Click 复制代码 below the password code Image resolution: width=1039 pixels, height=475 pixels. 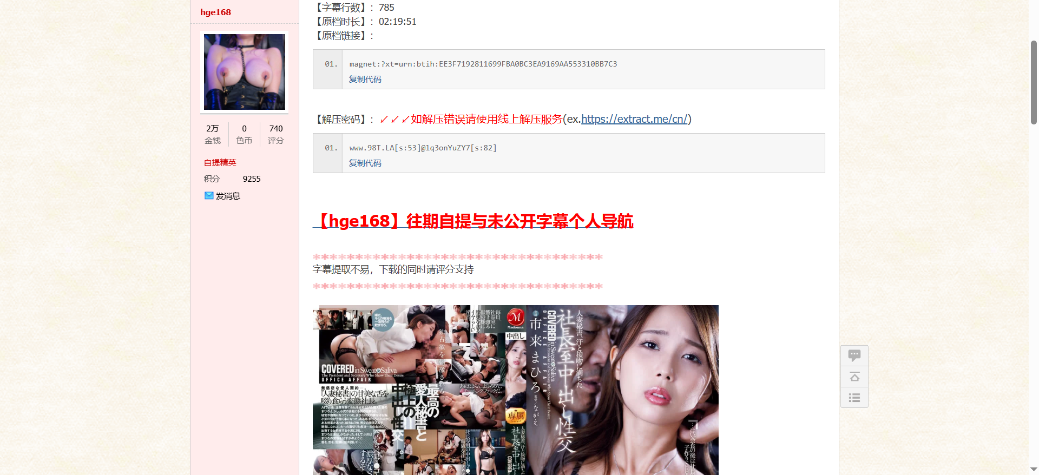click(365, 163)
